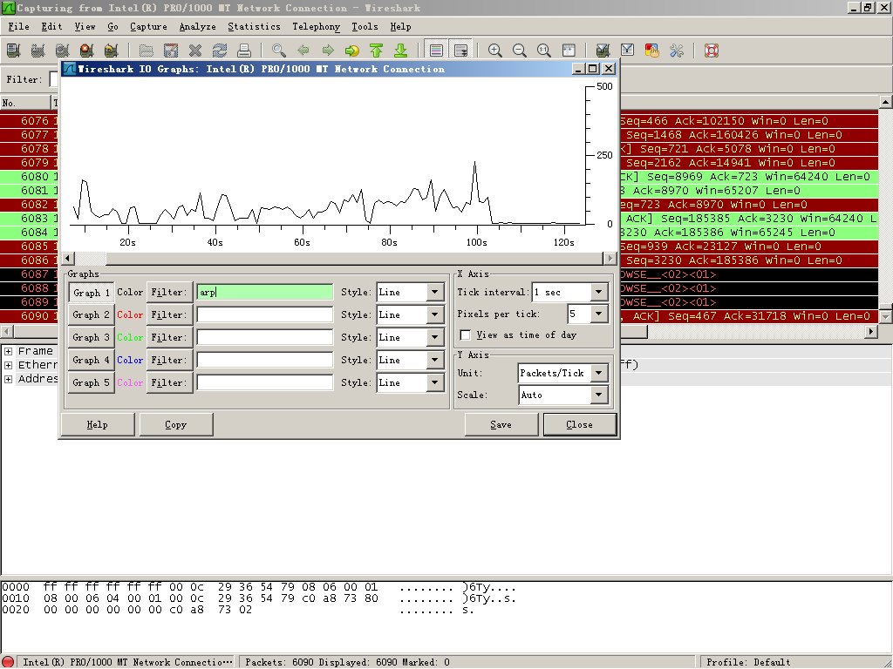This screenshot has width=893, height=669.
Task: Open preferences wrench icon
Action: (677, 51)
